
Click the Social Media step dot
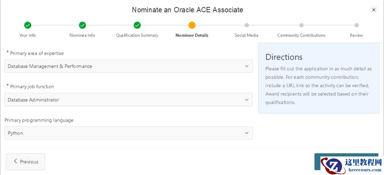pos(246,25)
